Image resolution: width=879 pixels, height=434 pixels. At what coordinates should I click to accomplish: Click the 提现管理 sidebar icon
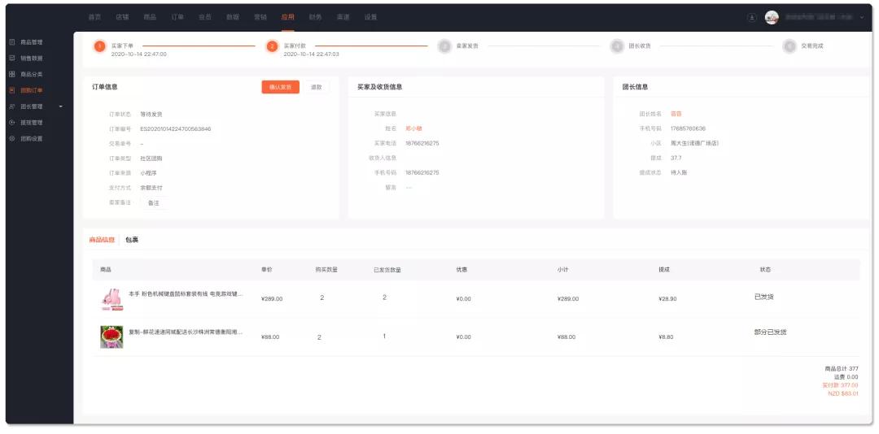point(11,122)
